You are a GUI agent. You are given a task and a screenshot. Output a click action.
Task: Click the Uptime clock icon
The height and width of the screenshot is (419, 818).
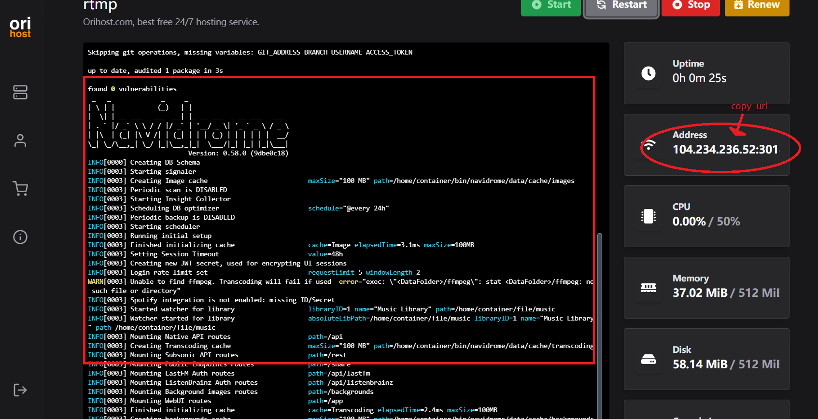tap(648, 73)
